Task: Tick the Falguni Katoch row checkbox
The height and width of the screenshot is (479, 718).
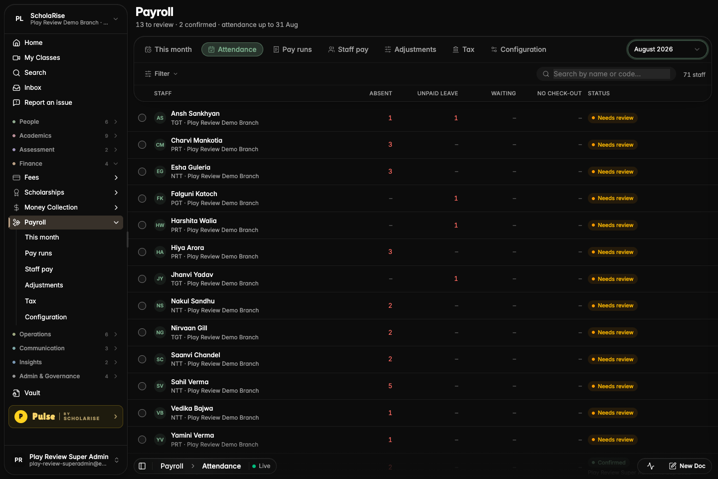Action: (x=142, y=199)
